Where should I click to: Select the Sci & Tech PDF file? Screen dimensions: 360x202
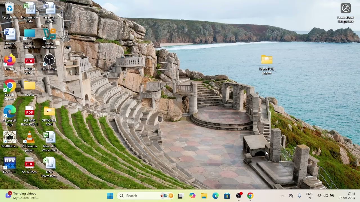(x=30, y=165)
